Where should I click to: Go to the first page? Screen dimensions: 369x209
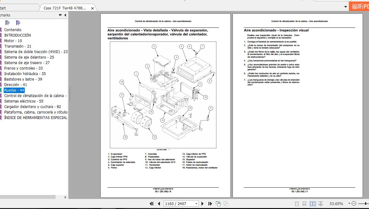[151, 204]
